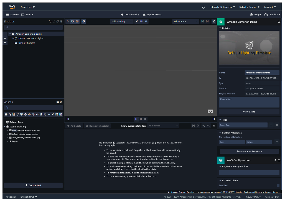Screen dimensions: 285x202
Task: Click the duplicate entity icon
Action: [58, 21]
